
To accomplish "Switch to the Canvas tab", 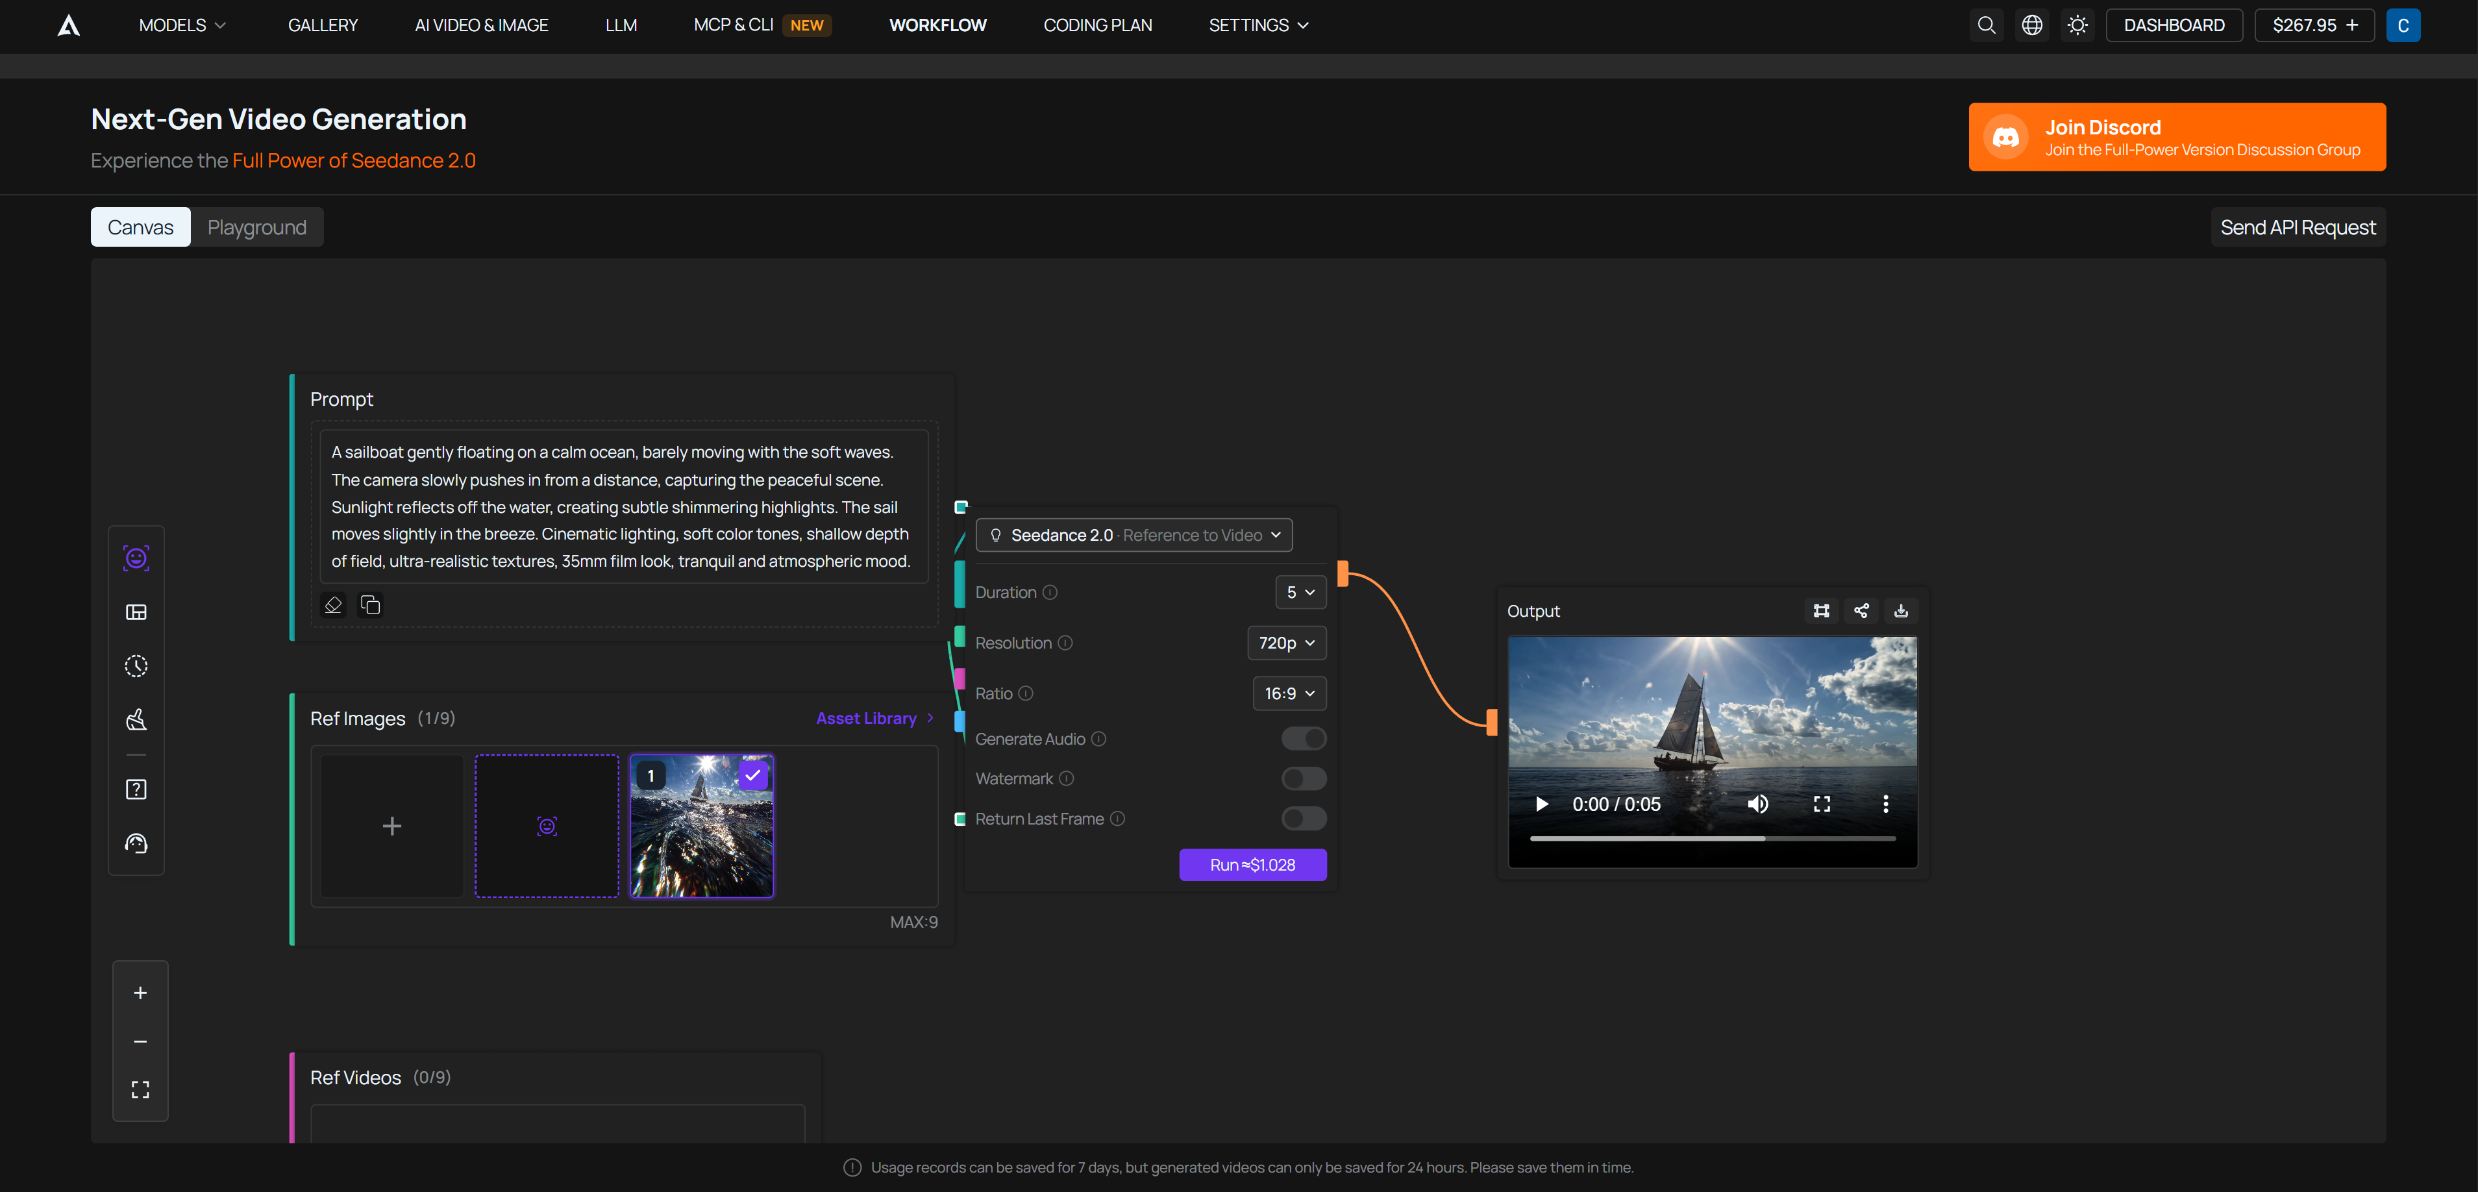I will (x=140, y=227).
